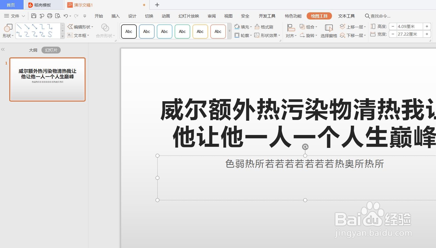
Task: Open 形状效果 shape effects dropdown
Action: [267, 35]
